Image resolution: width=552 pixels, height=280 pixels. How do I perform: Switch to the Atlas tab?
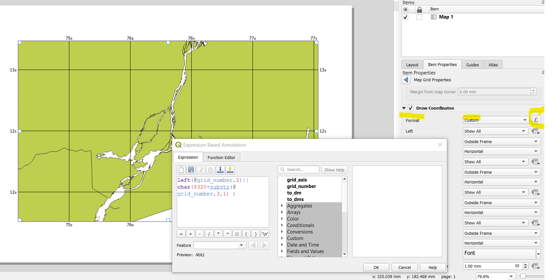tap(493, 65)
